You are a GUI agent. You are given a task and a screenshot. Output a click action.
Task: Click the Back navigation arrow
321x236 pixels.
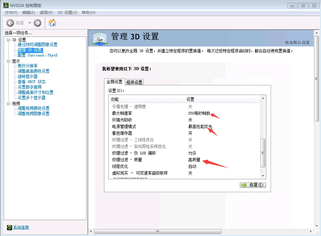pos(10,23)
